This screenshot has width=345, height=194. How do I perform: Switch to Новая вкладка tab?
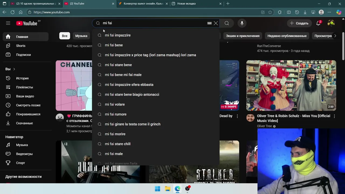tap(197, 4)
